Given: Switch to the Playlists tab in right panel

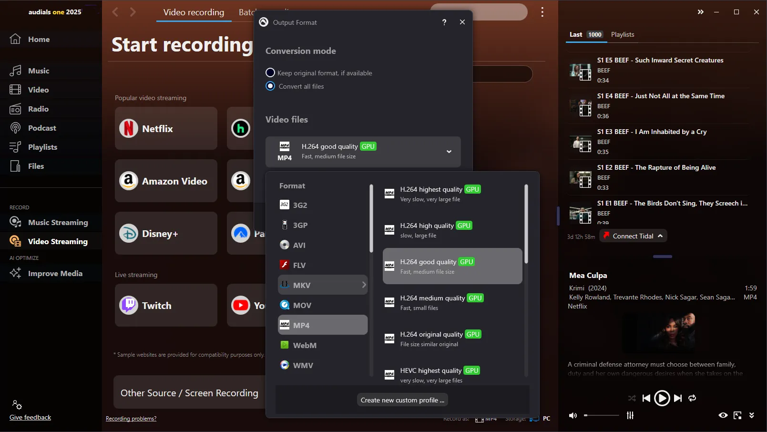Looking at the screenshot, I should 623,34.
